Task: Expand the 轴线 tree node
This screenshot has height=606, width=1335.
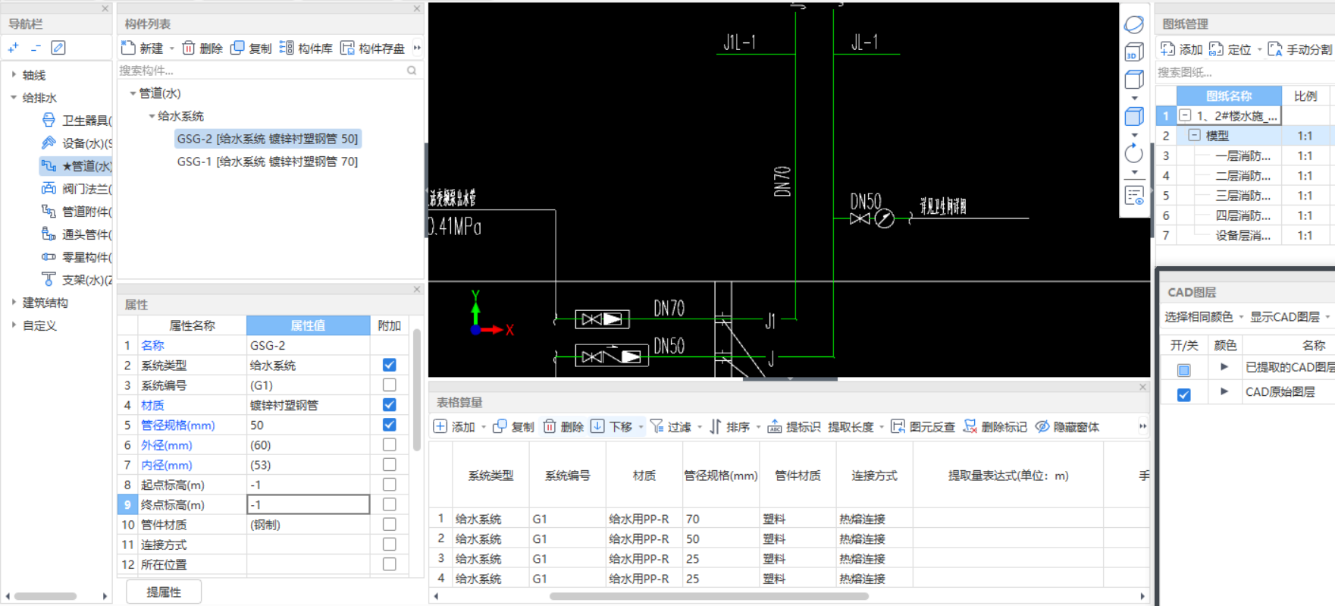Action: click(x=14, y=74)
